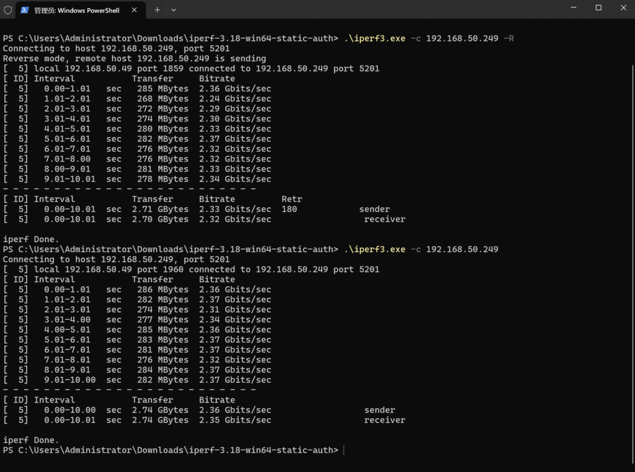The image size is (635, 472).
Task: Expand the new tab profile dropdown chevron
Action: [174, 10]
